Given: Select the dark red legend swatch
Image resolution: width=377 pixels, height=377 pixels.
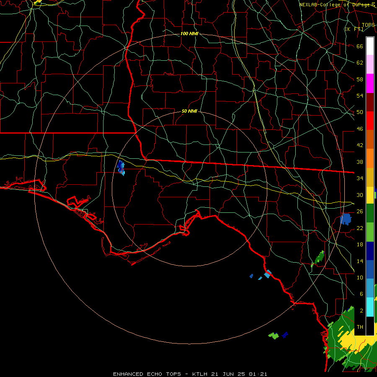Looking at the screenshot, I should point(370,102).
